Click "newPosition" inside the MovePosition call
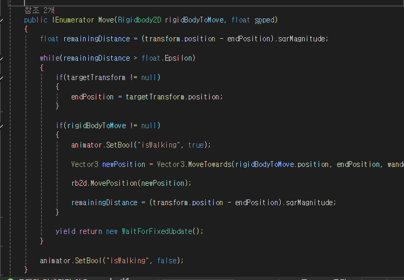Image resolution: width=404 pixels, height=280 pixels. (163, 183)
